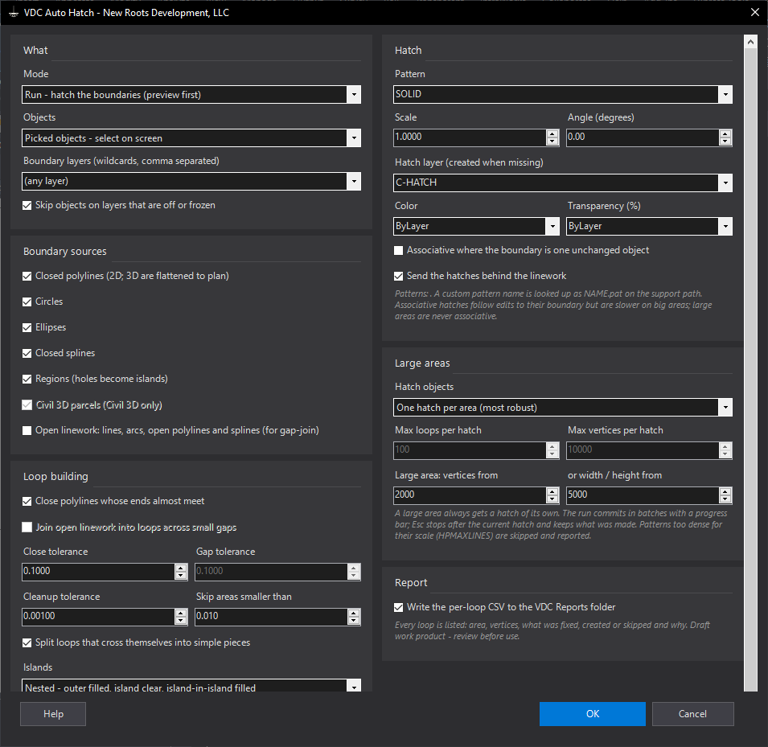Toggle Closed polylines boundary source
The image size is (768, 747).
click(x=27, y=277)
